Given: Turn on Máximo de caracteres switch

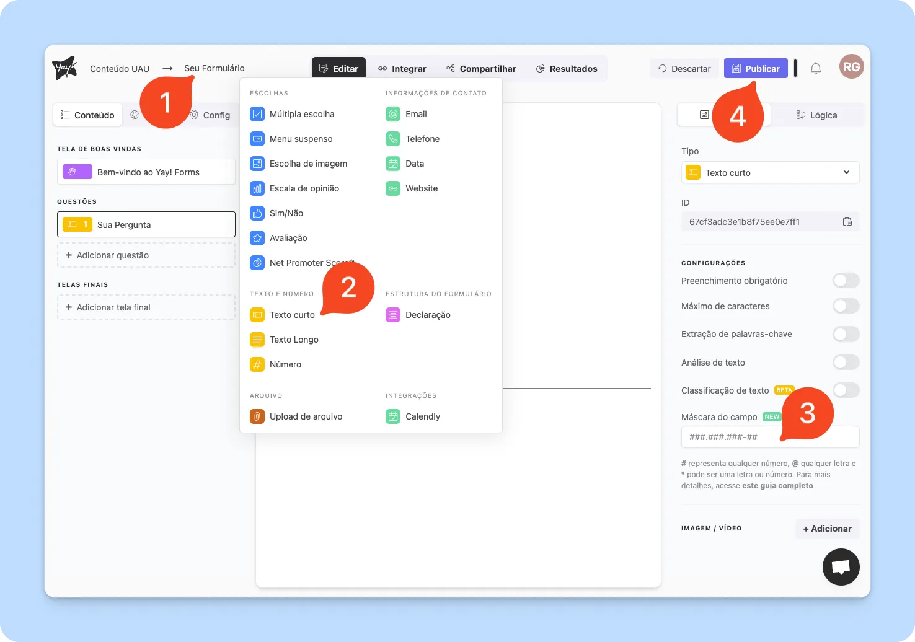Looking at the screenshot, I should click(846, 306).
